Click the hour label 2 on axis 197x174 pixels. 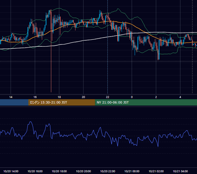pyautogui.click(x=156, y=97)
